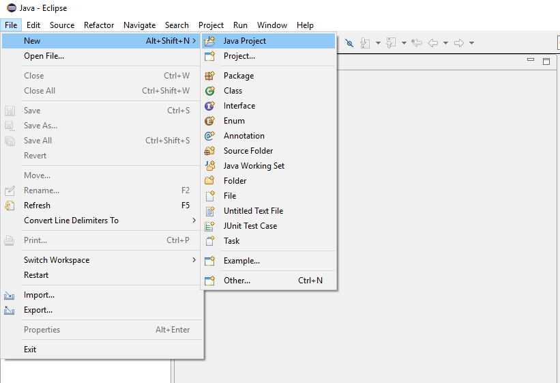The height and width of the screenshot is (383, 560).
Task: Click the Print printer icon
Action: (x=10, y=241)
